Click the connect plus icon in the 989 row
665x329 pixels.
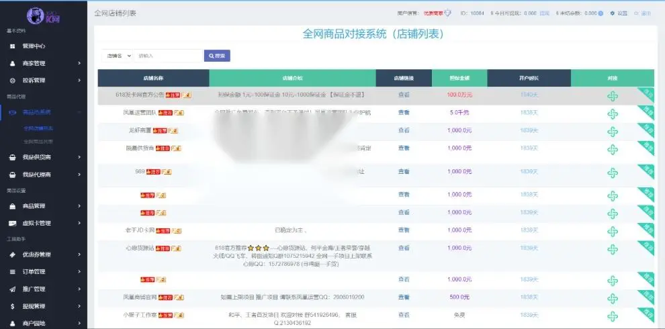pos(612,173)
